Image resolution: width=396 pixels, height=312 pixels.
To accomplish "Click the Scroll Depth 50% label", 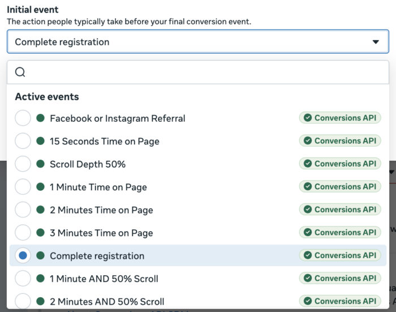I will pyautogui.click(x=88, y=164).
